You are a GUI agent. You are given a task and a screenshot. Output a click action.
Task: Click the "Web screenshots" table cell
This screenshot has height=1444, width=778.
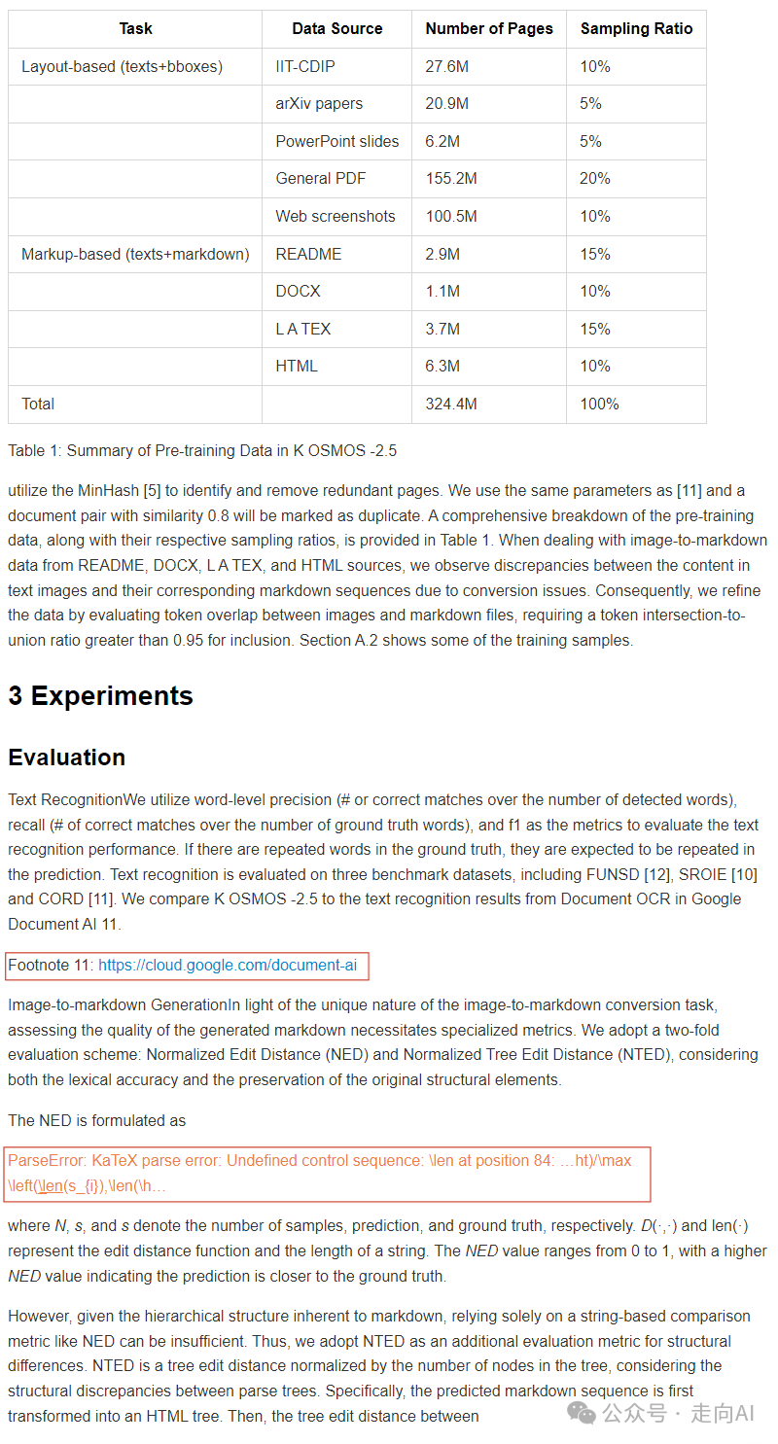[x=335, y=216]
